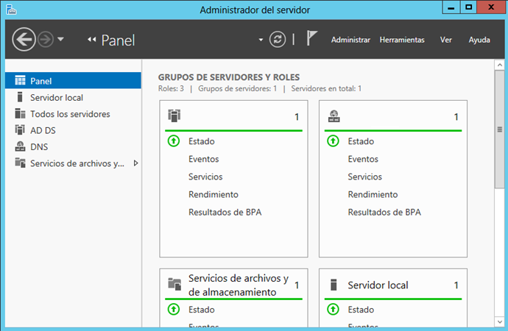Select Todos los servidores in sidebar
Screen dimensions: 508x331
point(73,114)
